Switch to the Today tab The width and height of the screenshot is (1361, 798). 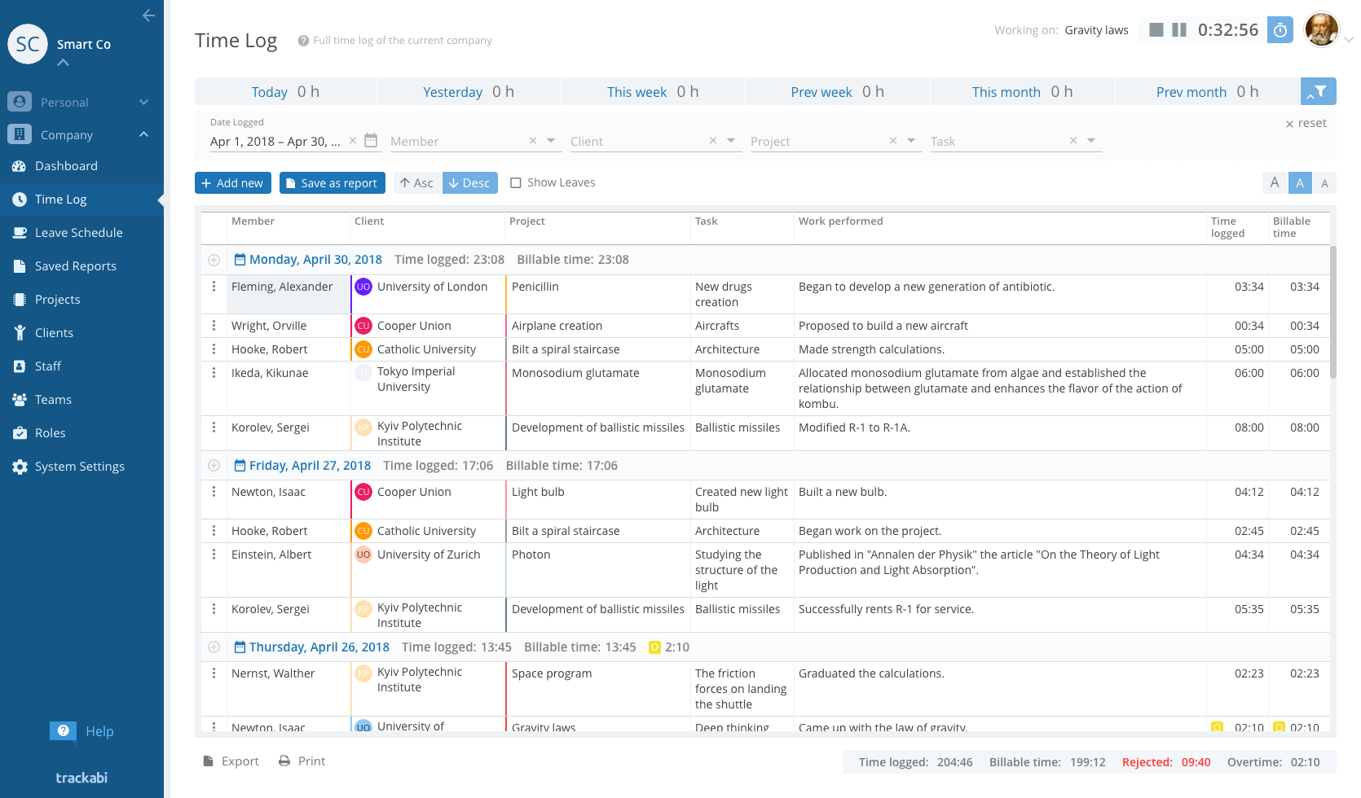[x=285, y=92]
